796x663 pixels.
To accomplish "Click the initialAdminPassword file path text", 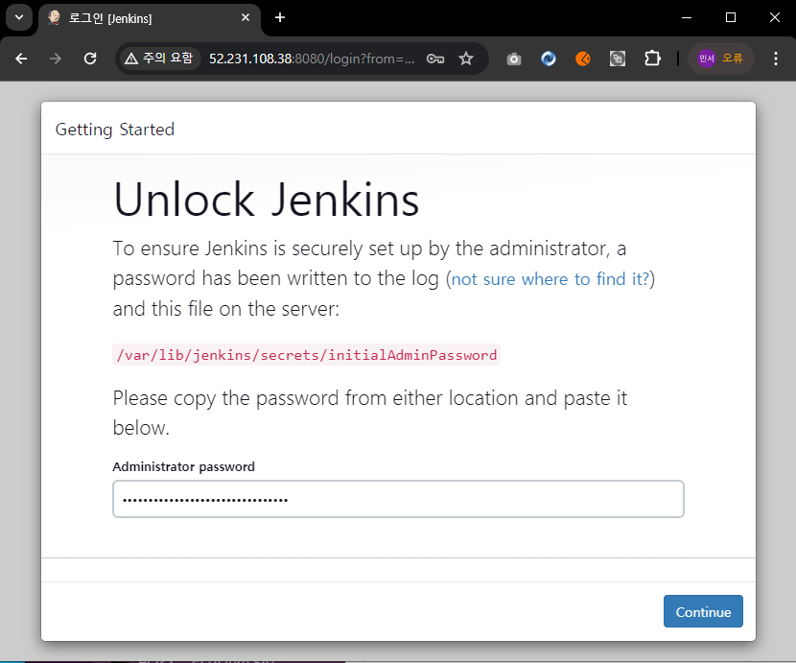I will click(307, 355).
